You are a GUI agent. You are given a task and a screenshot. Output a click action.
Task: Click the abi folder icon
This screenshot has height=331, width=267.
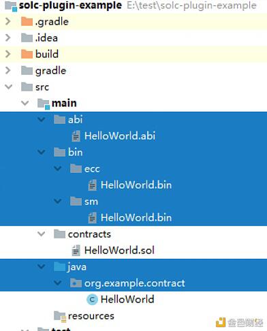coord(59,119)
